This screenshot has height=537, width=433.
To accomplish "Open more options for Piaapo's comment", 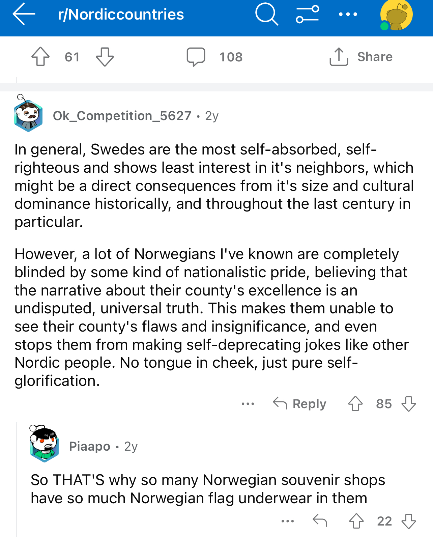I will 288,521.
